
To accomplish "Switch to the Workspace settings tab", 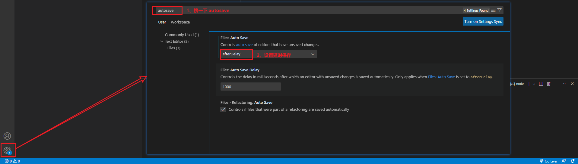I will (180, 22).
